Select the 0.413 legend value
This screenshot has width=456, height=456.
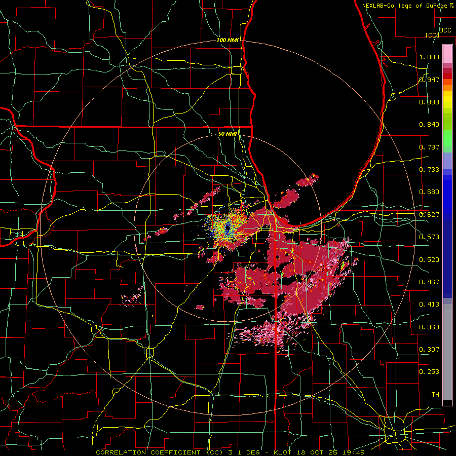tap(429, 305)
